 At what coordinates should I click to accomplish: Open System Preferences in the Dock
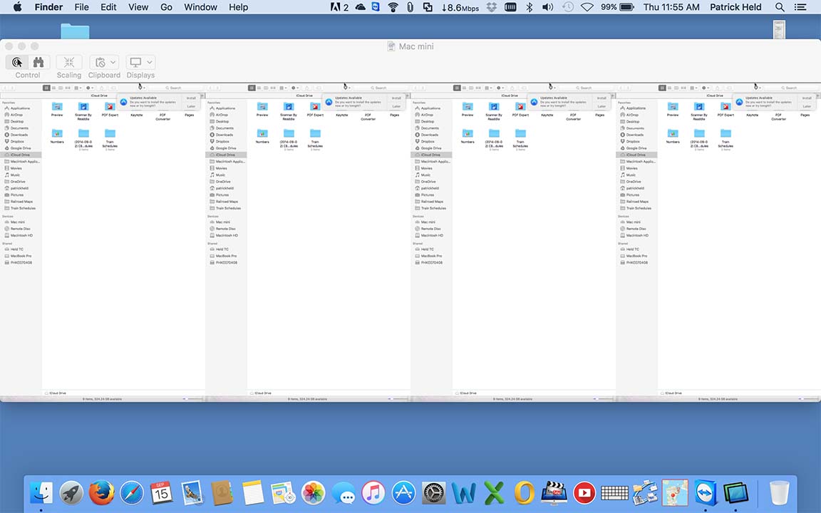(433, 492)
